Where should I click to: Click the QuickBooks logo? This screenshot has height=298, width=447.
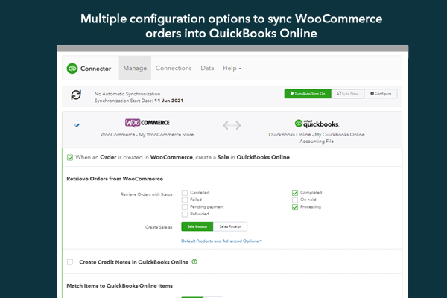point(317,124)
